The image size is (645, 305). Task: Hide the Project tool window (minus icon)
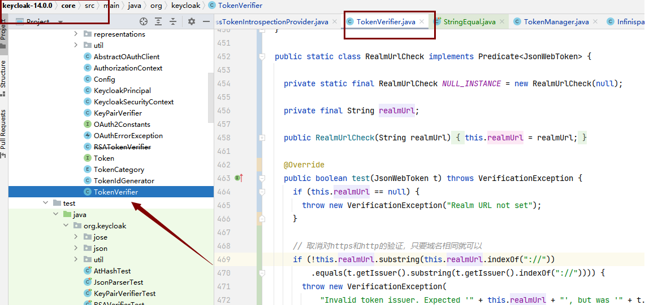pyautogui.click(x=206, y=22)
